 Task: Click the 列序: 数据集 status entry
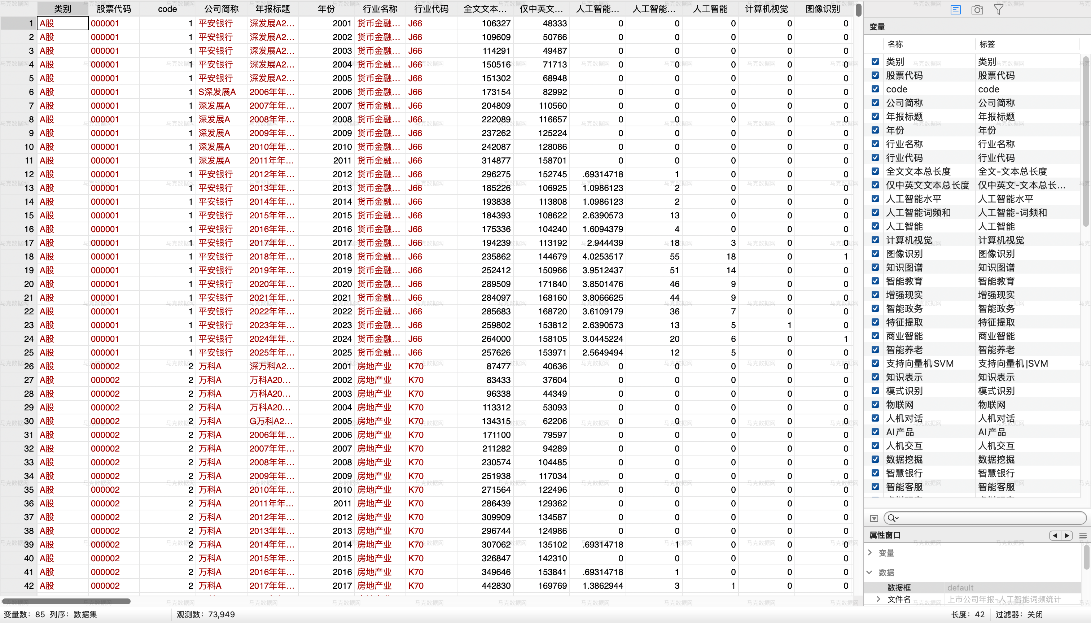(73, 614)
